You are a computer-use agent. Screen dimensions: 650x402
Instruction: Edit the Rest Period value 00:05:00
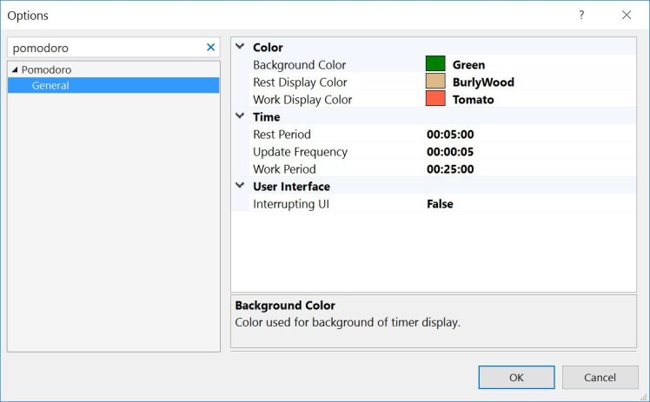click(x=450, y=135)
